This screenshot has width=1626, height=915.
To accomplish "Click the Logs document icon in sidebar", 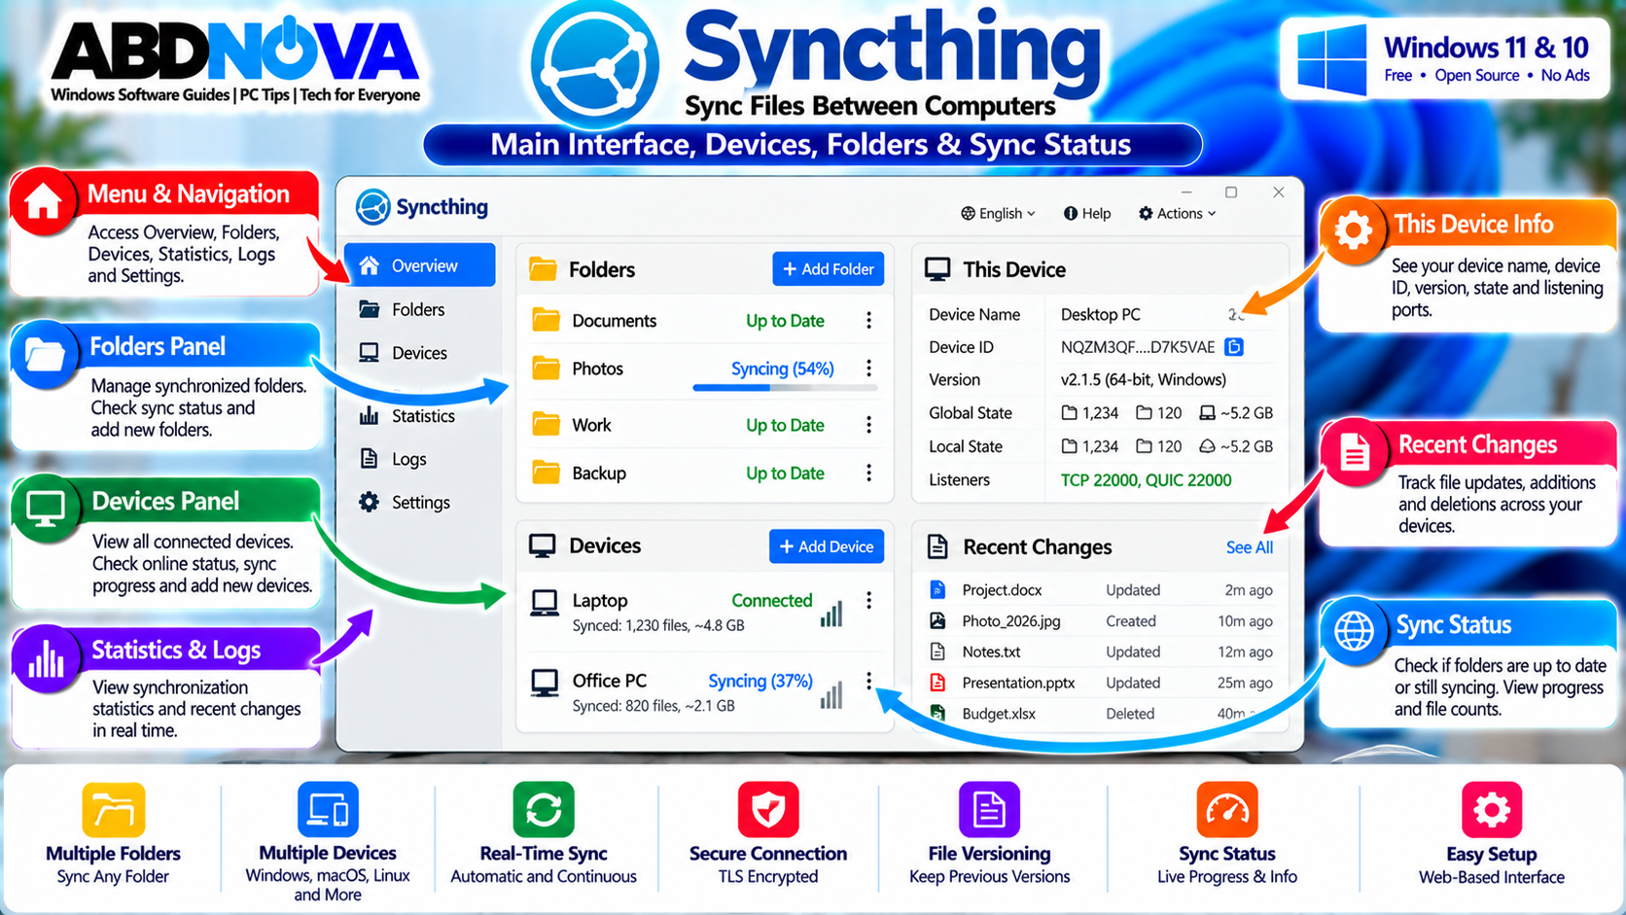I will coord(369,459).
